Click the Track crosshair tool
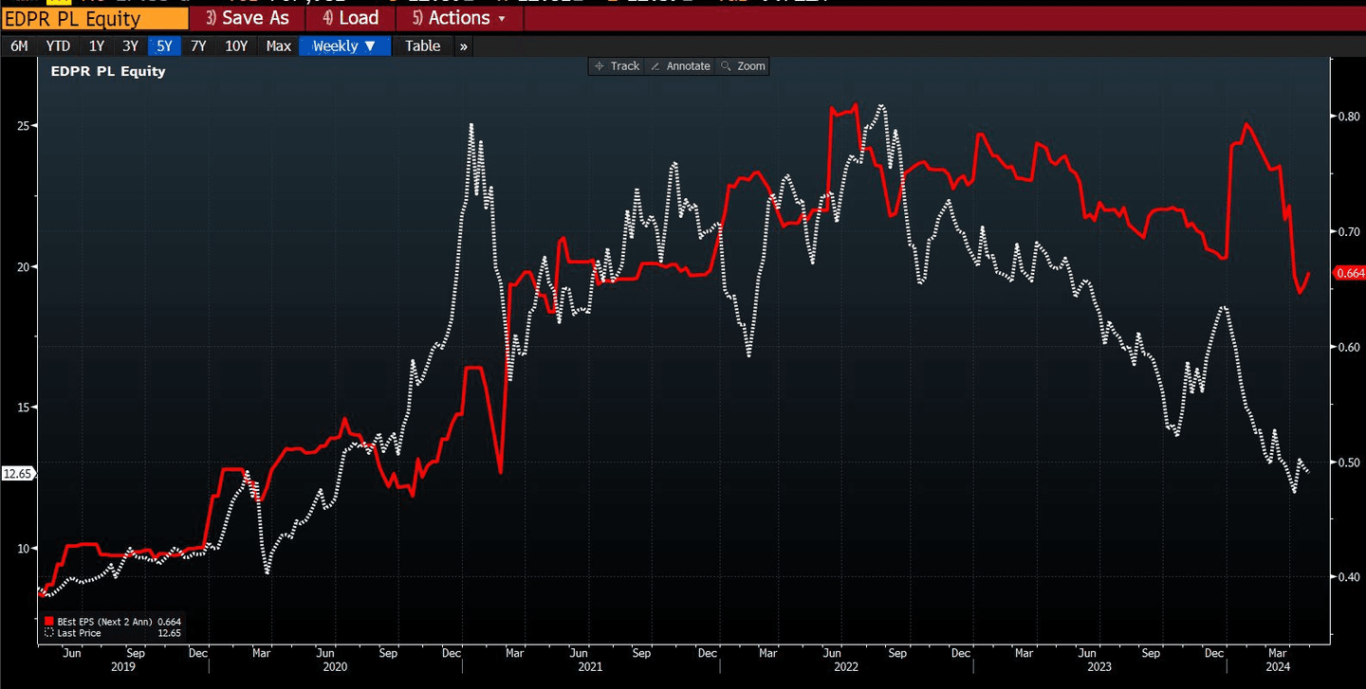The height and width of the screenshot is (689, 1366). 616,66
